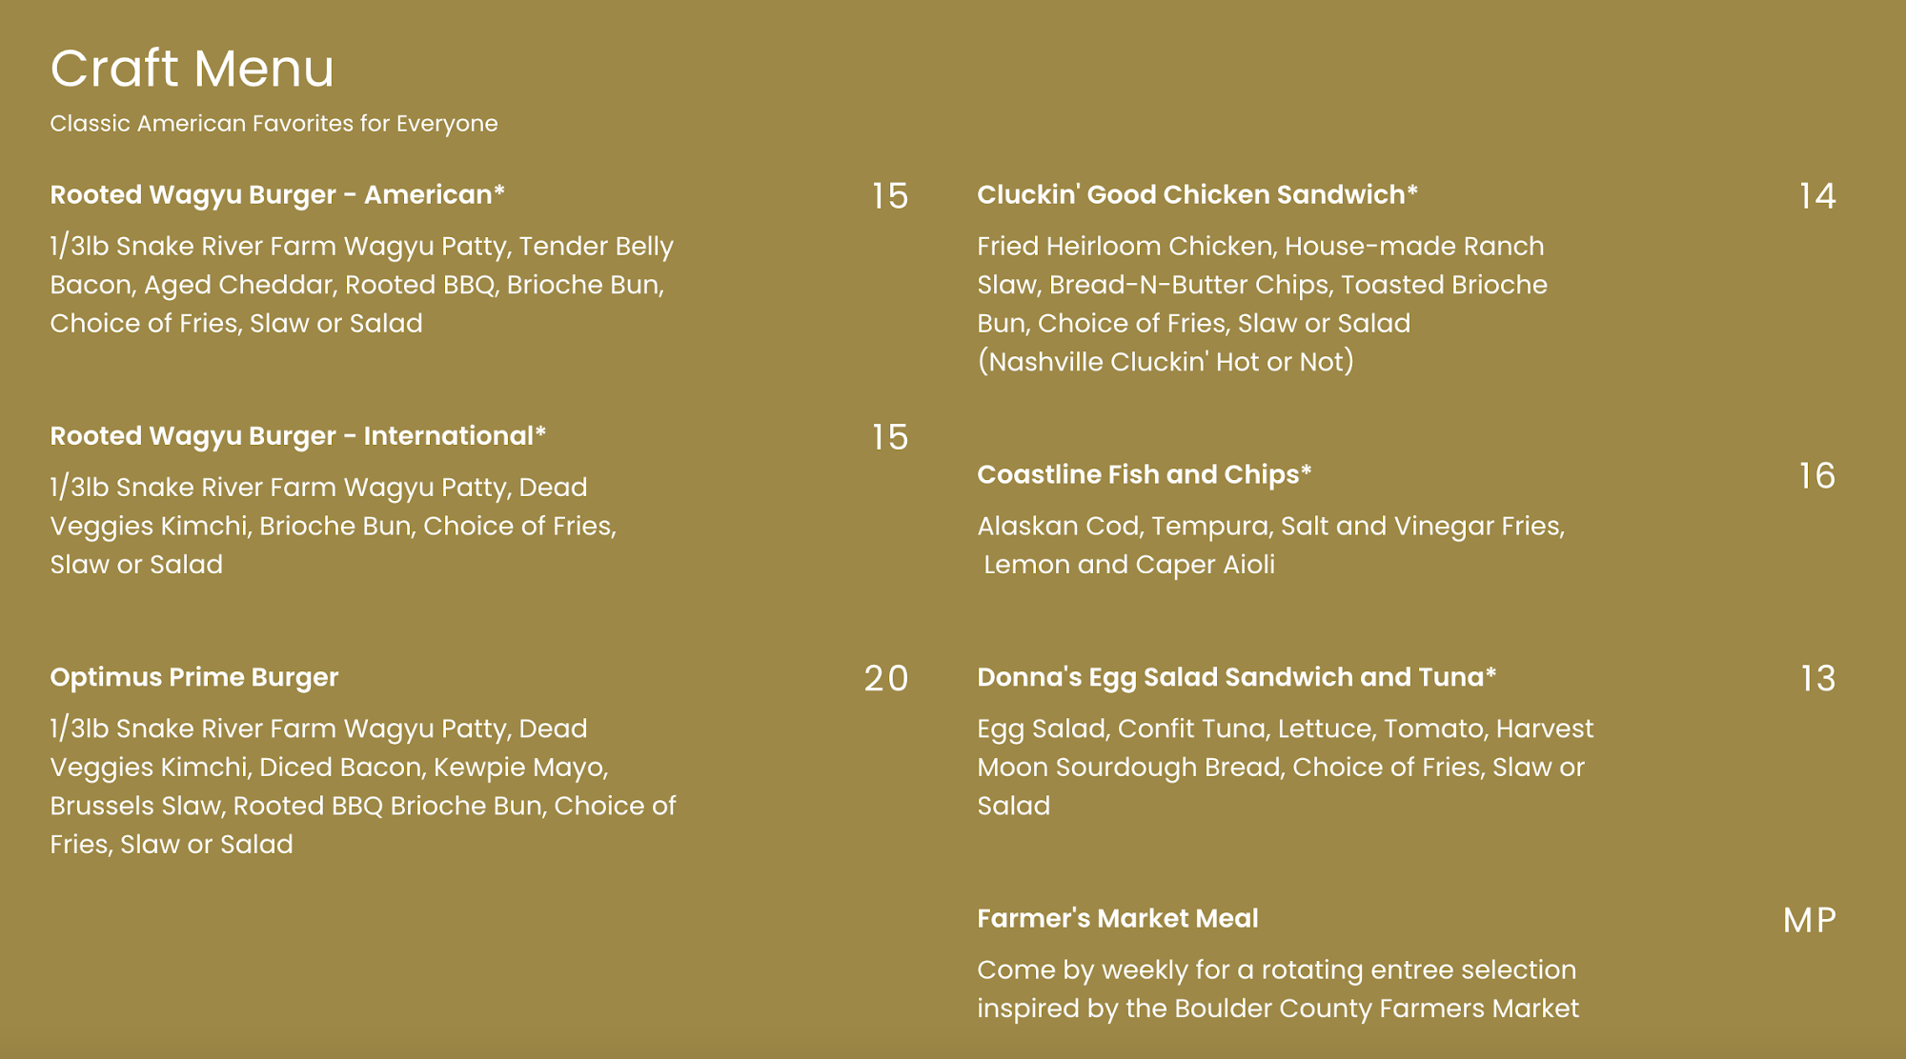
Task: Open the Rooted Wagyu Burger - American item
Action: (x=276, y=195)
